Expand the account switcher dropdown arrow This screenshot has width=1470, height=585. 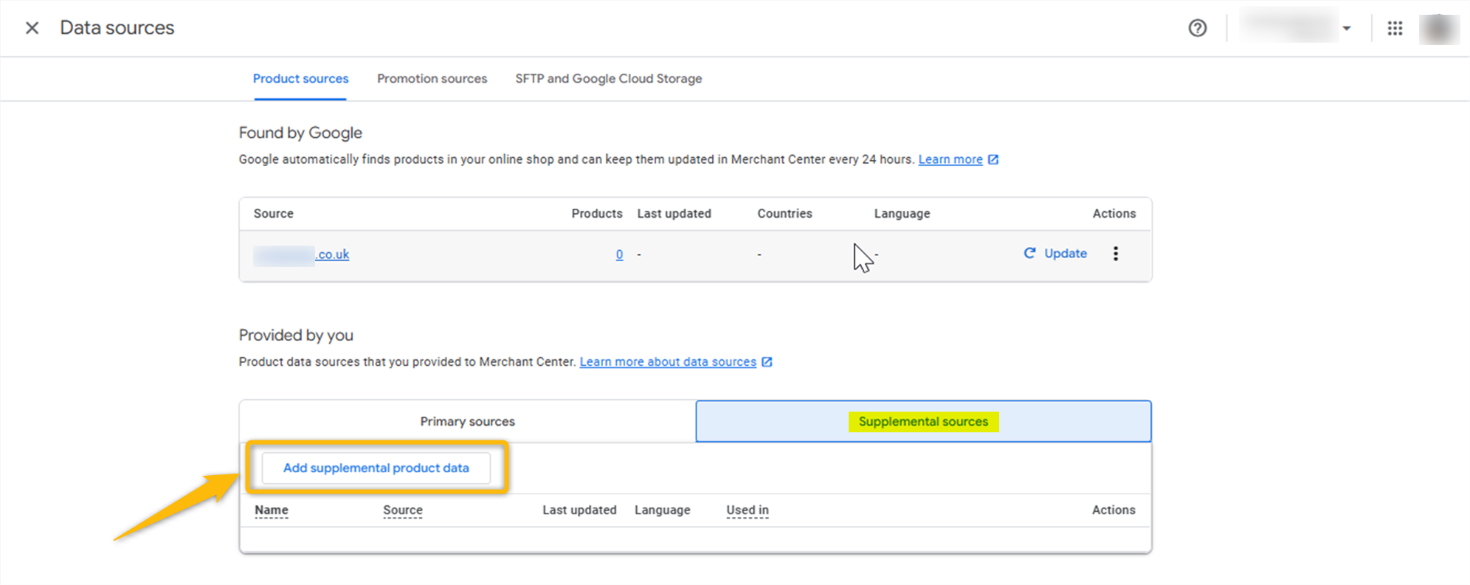(1346, 28)
